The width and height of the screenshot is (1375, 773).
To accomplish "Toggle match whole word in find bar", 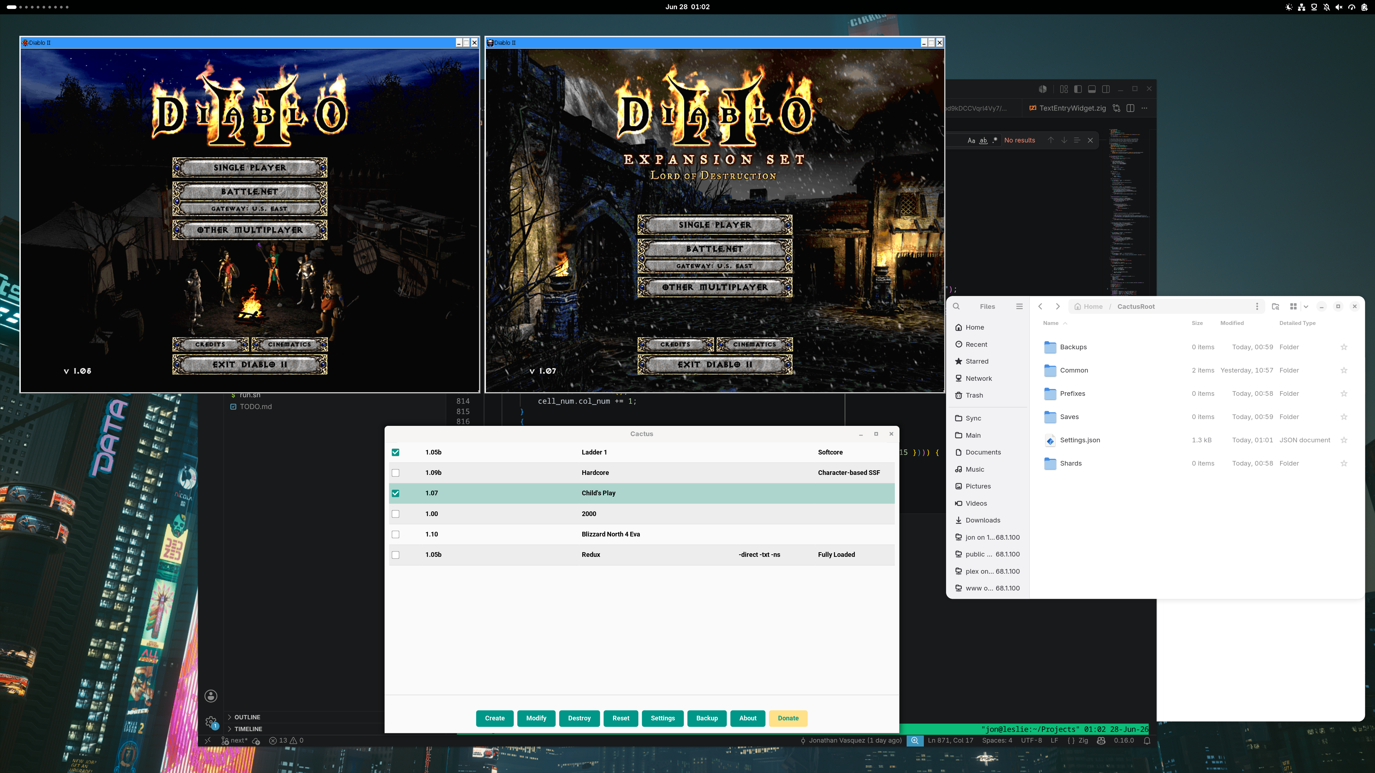I will tap(983, 140).
